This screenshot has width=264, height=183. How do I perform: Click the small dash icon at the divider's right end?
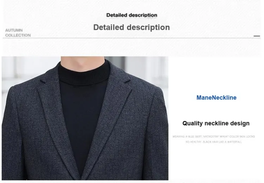point(257,36)
